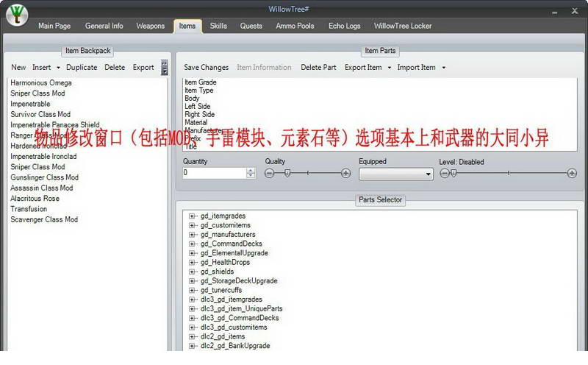Click Export in the backpack toolbar
The width and height of the screenshot is (588, 365).
pos(143,67)
